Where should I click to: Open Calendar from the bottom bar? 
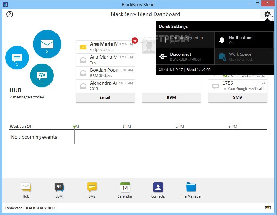coord(125,190)
